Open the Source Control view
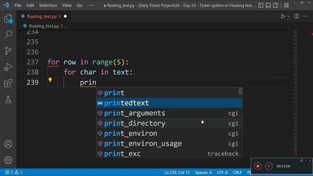 [x=8, y=51]
